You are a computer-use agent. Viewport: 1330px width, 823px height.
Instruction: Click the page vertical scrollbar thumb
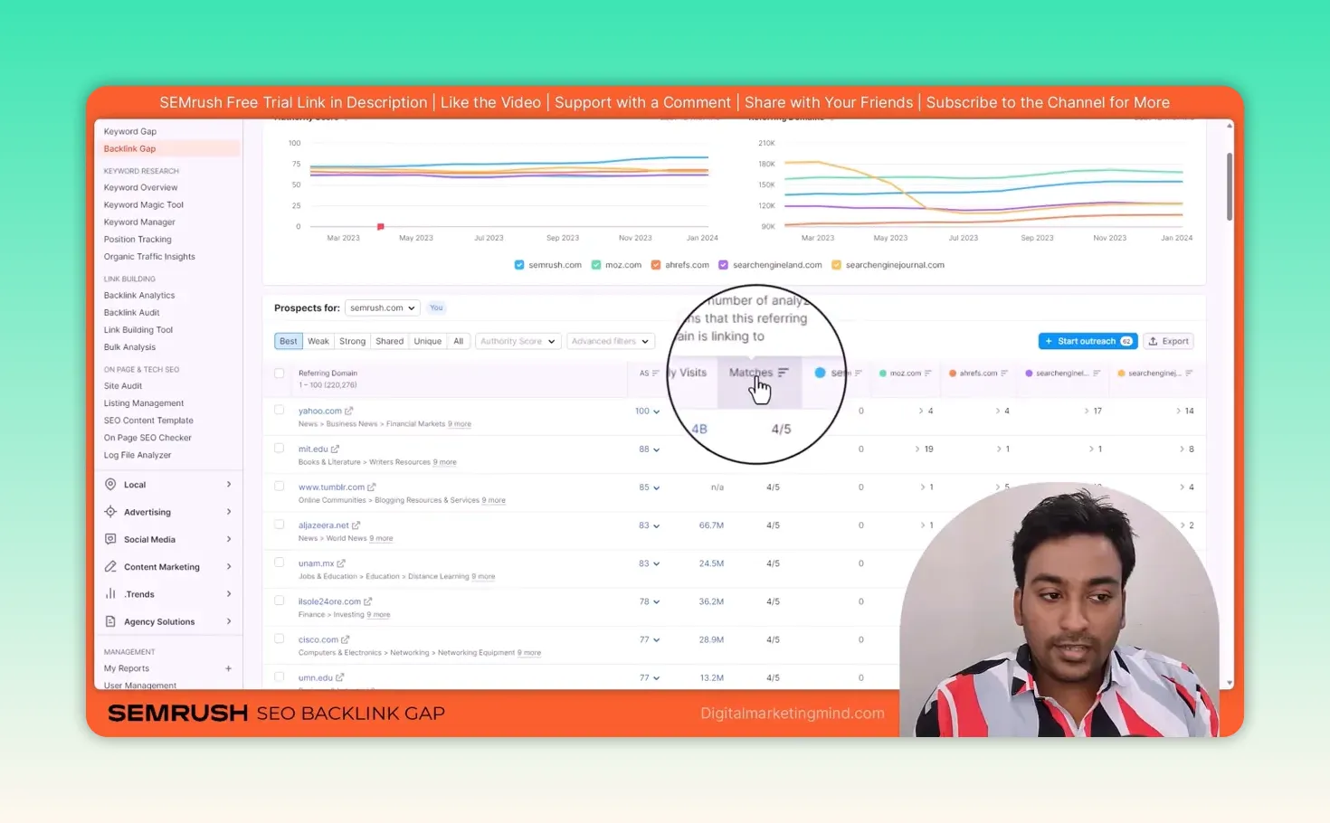pyautogui.click(x=1229, y=186)
